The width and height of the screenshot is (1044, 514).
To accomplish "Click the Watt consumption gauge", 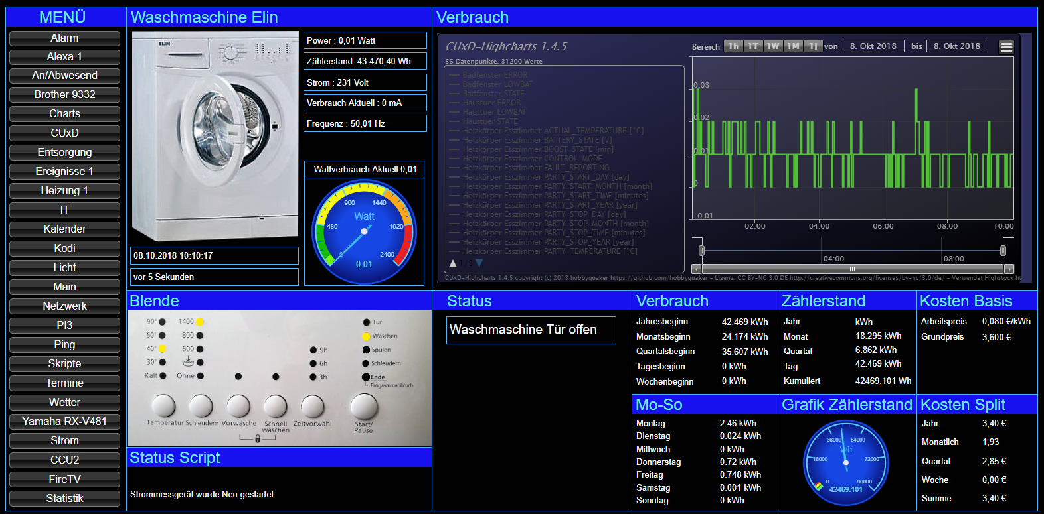I will [x=364, y=232].
